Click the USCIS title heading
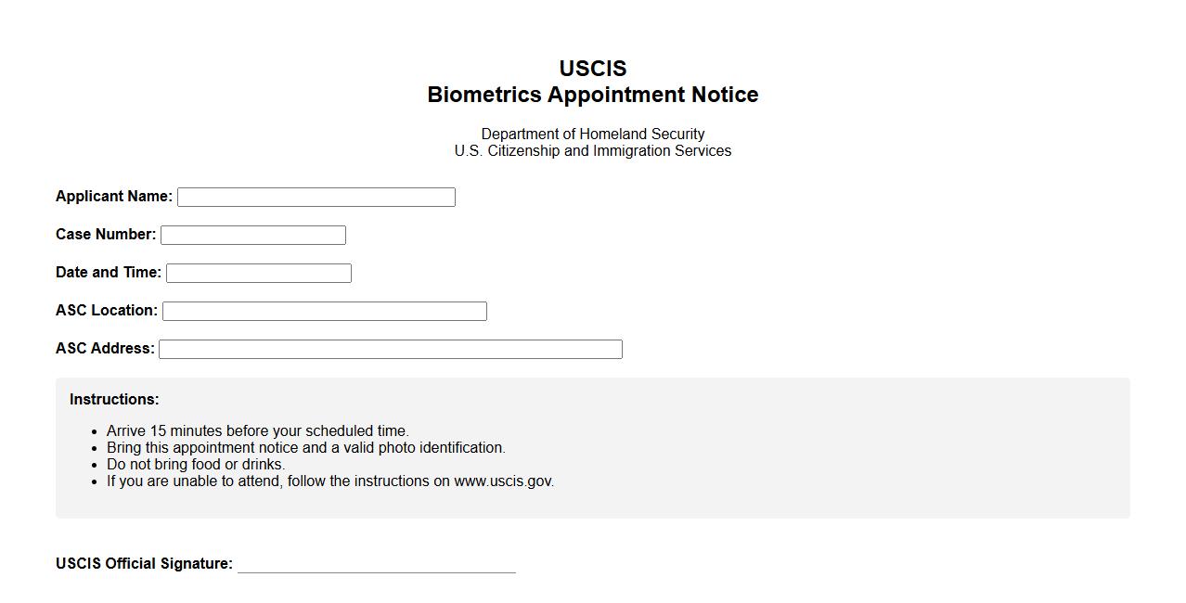1186x603 pixels. pyautogui.click(x=592, y=69)
